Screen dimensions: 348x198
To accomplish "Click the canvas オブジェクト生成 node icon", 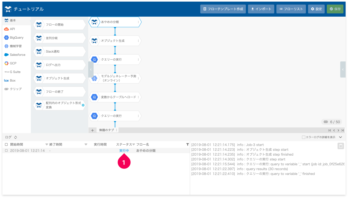I will click(x=94, y=41).
